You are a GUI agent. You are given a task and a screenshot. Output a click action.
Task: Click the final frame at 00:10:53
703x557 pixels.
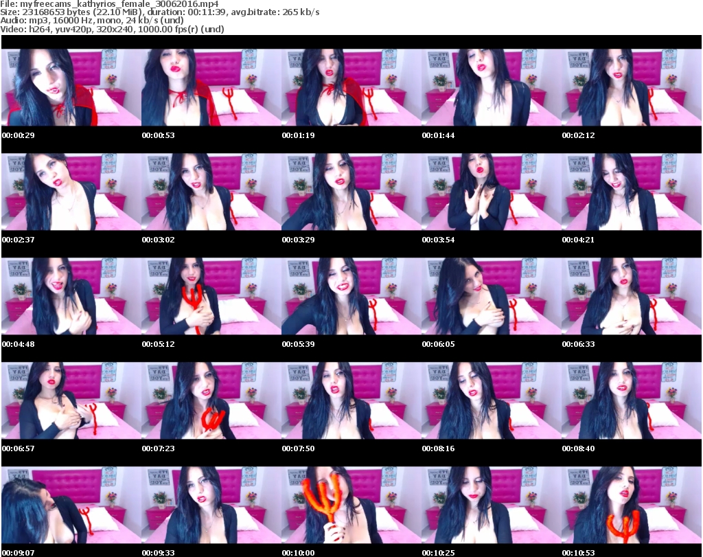[632, 505]
